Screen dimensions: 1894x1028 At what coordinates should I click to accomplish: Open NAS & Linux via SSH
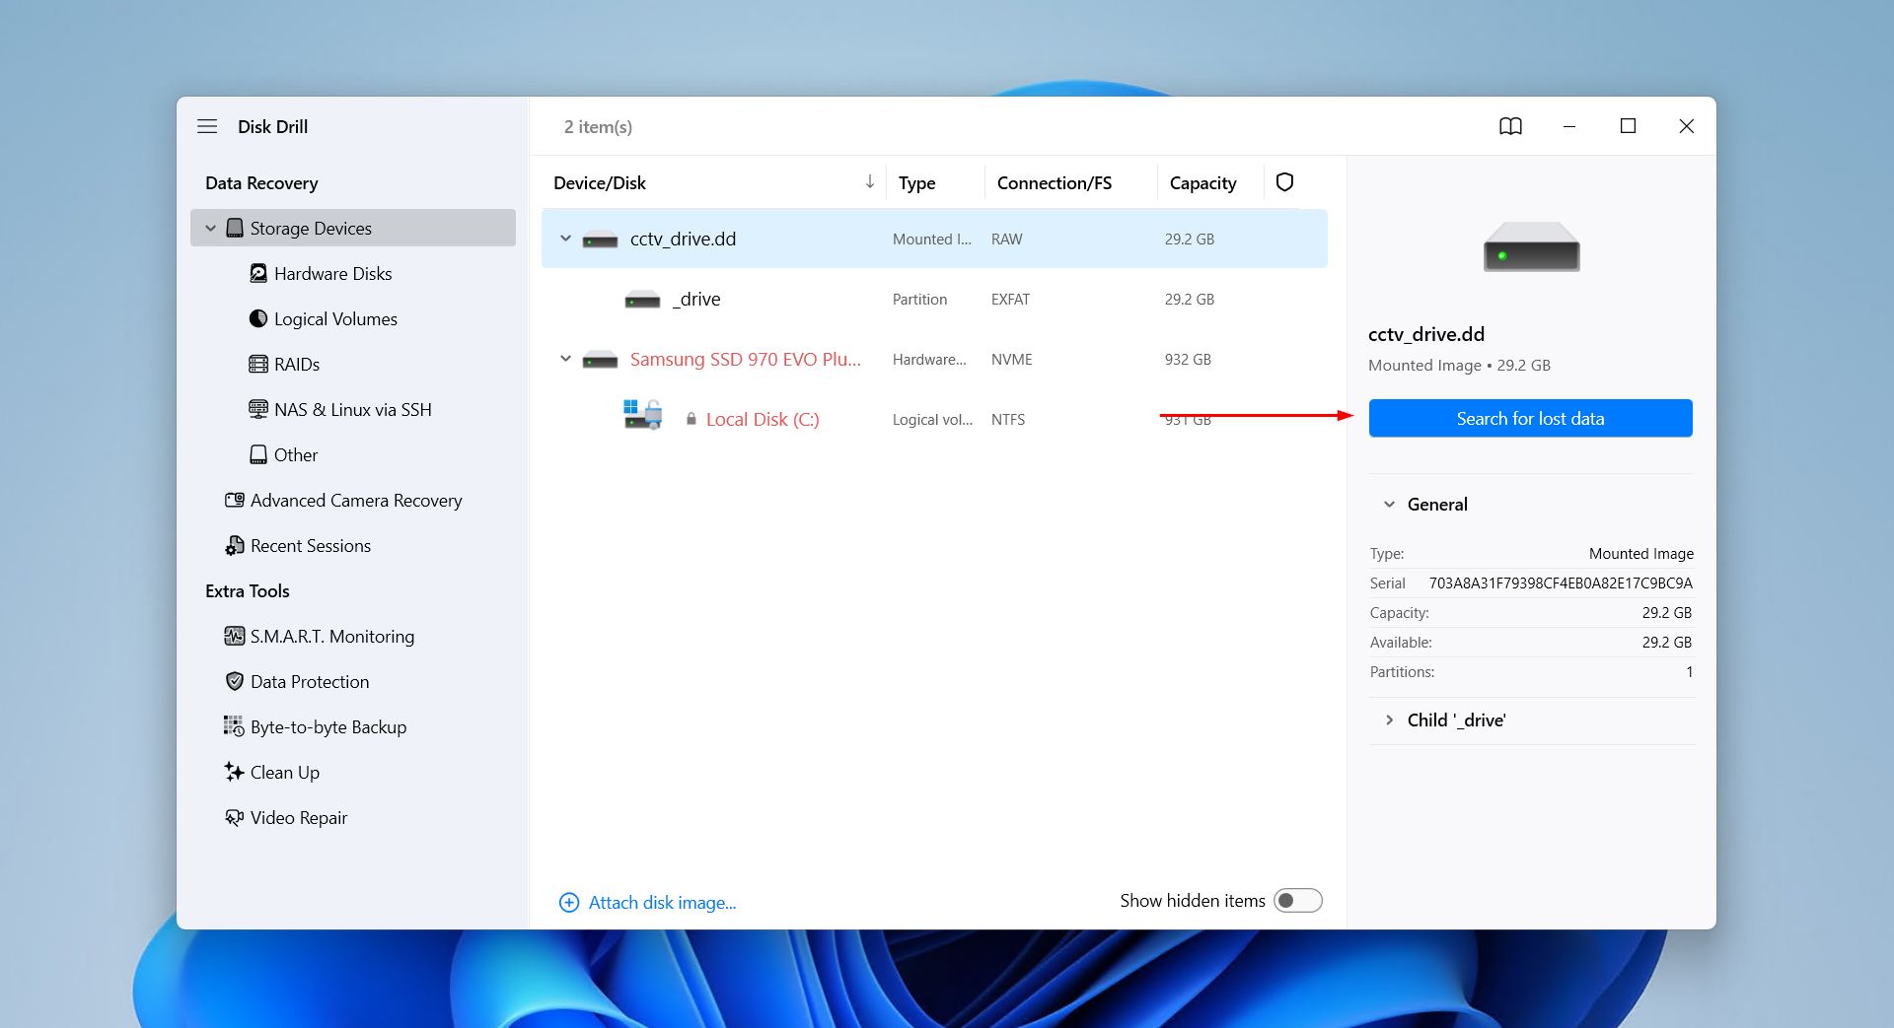click(x=353, y=409)
